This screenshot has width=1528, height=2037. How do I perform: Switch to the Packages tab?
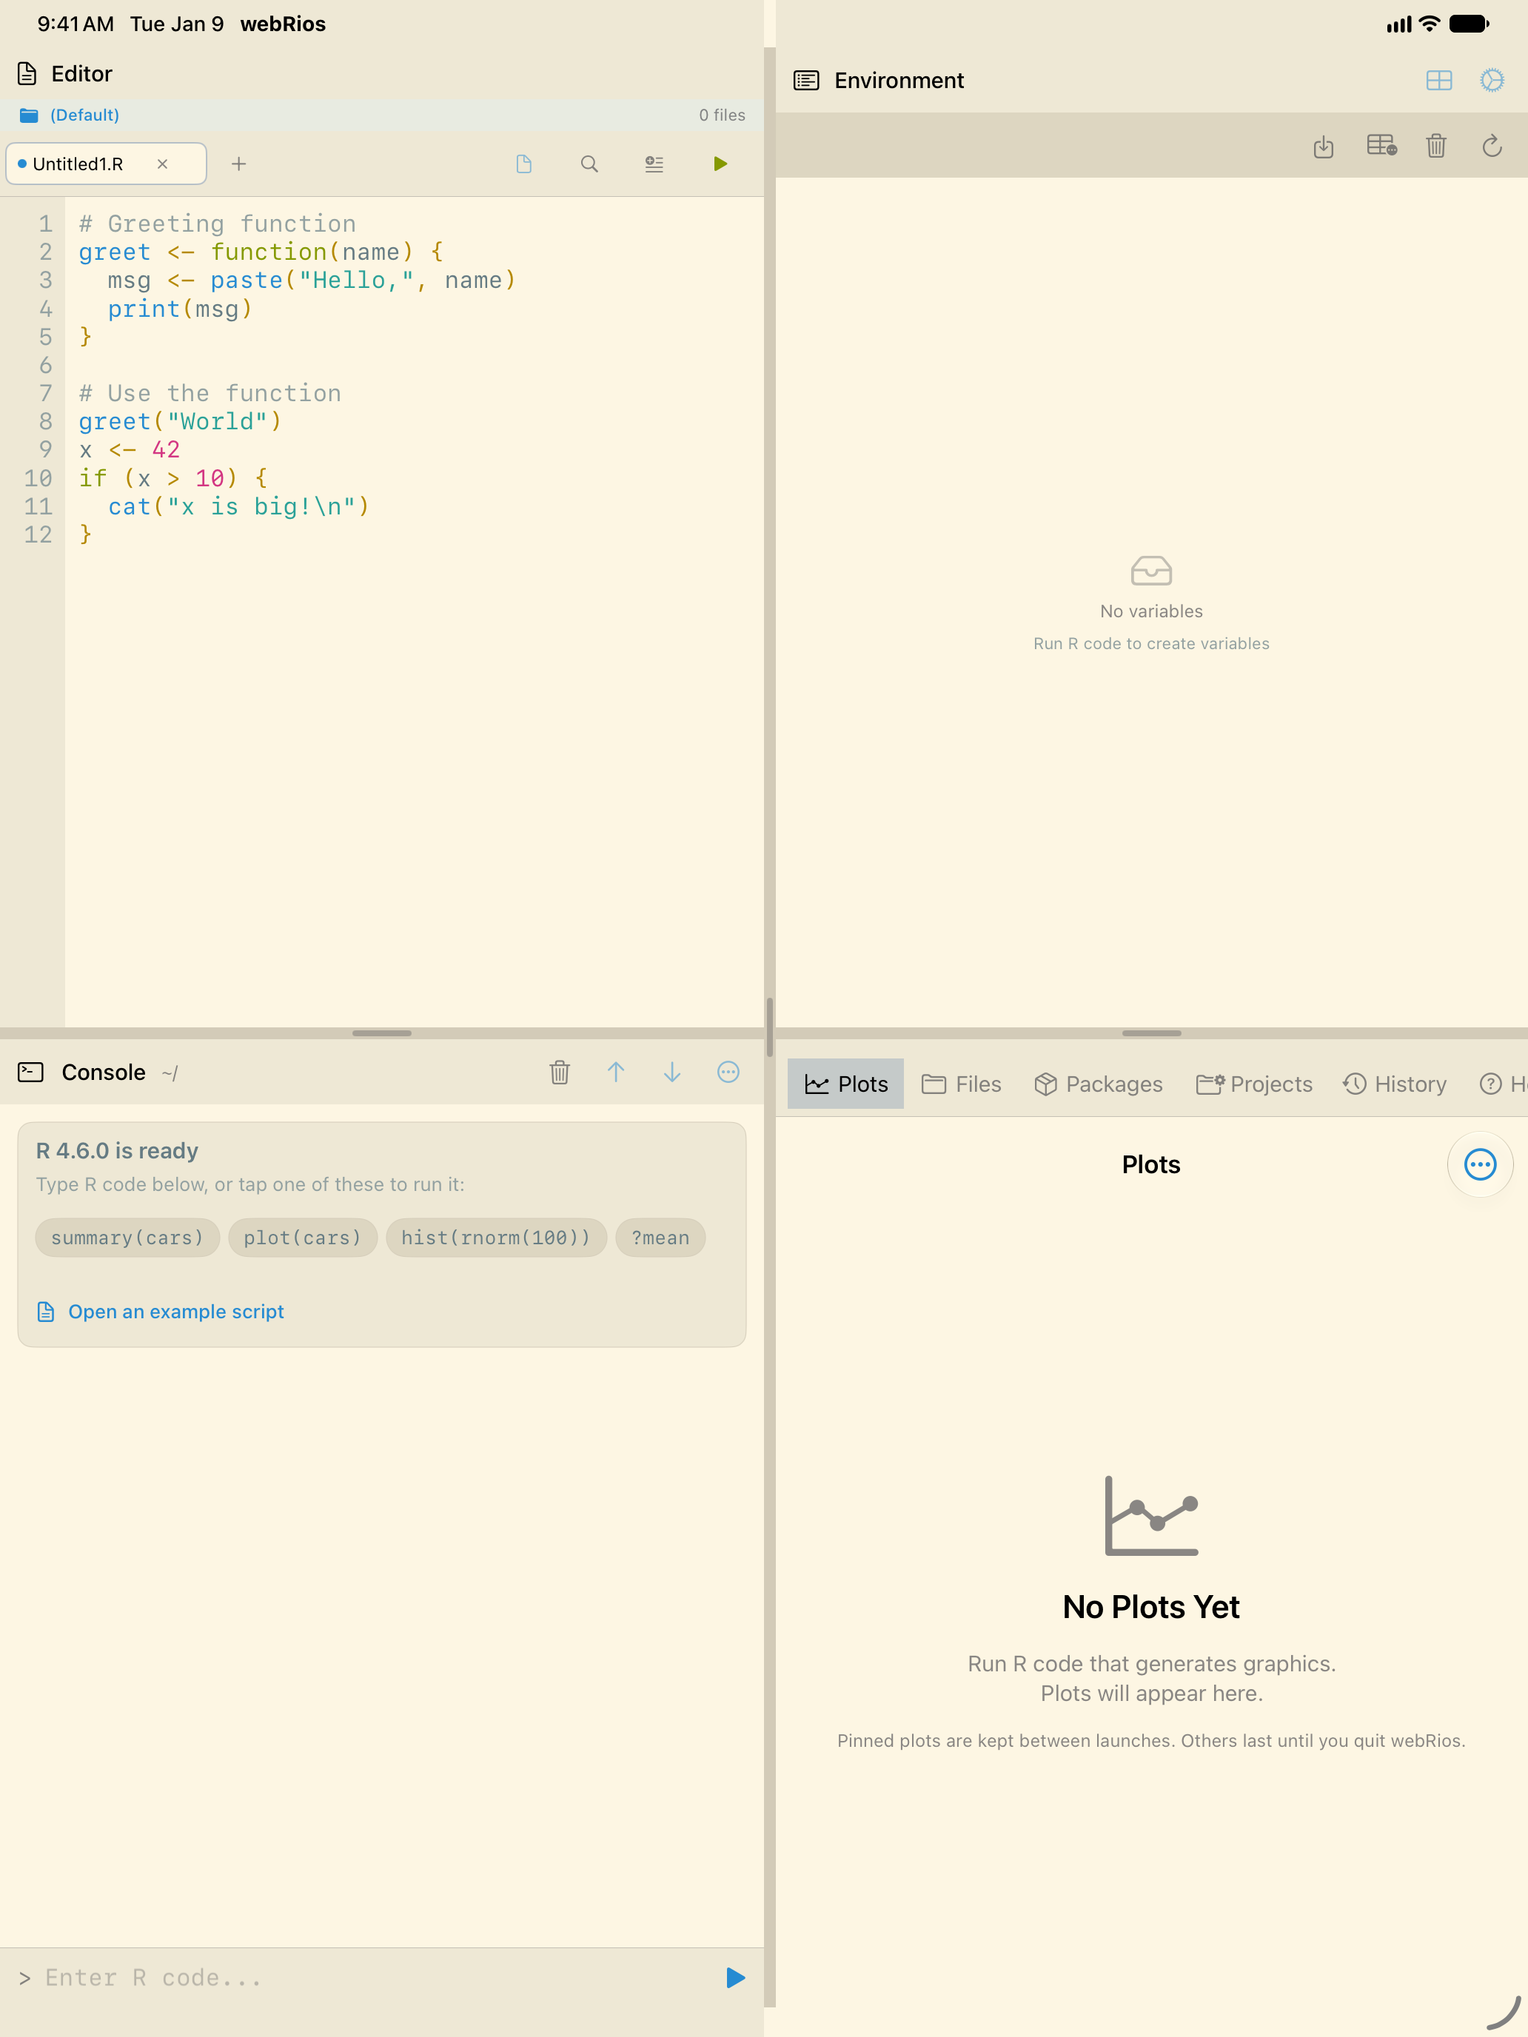click(x=1098, y=1084)
